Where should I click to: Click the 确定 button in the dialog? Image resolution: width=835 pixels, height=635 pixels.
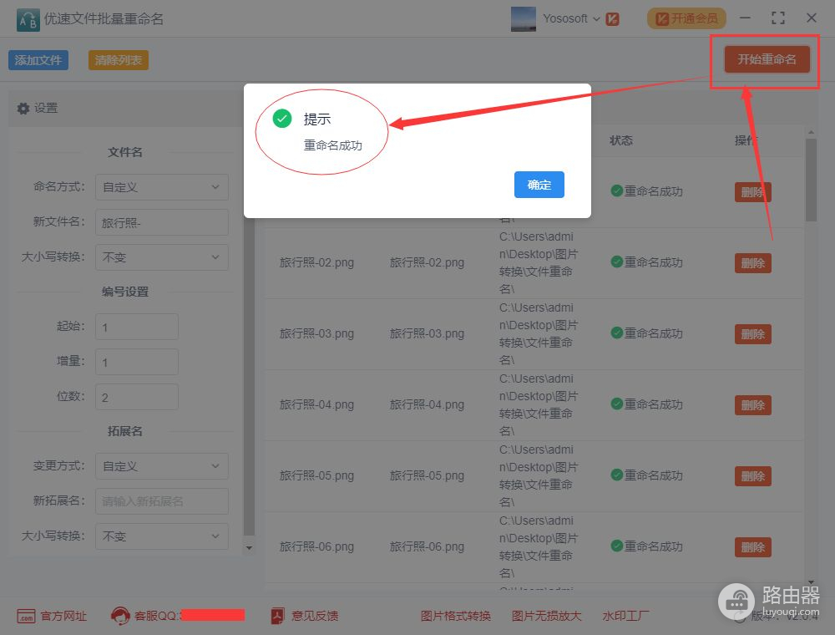(x=539, y=185)
